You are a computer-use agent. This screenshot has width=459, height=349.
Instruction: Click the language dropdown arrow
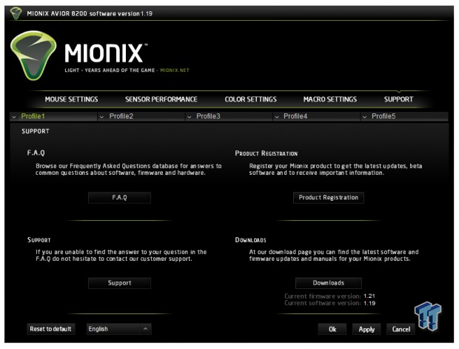(x=146, y=329)
